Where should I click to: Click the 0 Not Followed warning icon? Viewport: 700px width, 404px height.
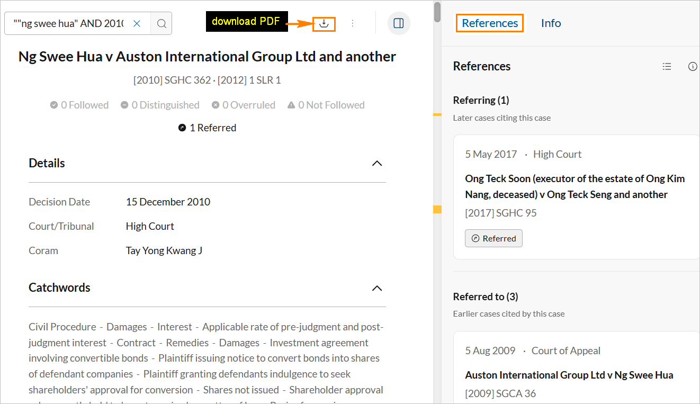point(291,105)
